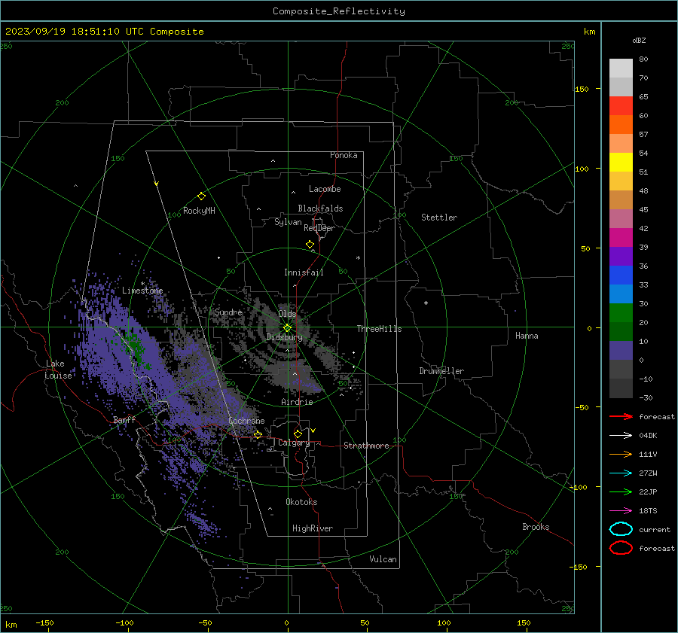The height and width of the screenshot is (633, 678).
Task: Pick the bright red dBZ legend swatch
Action: (621, 106)
